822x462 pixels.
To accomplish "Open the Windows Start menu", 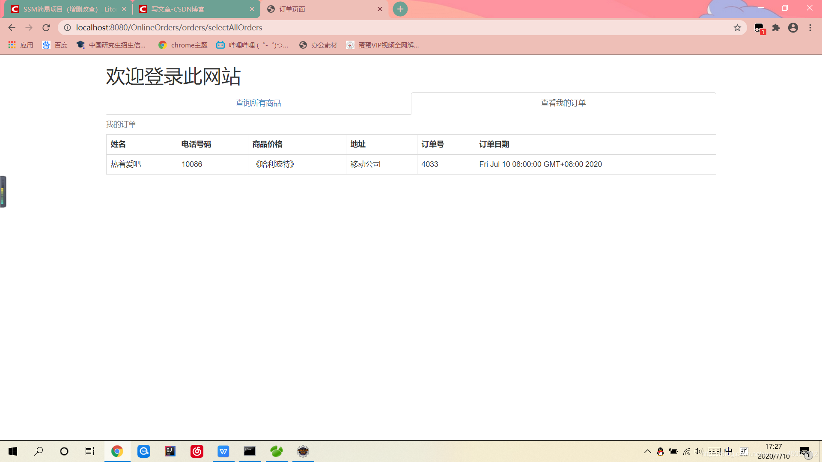I will point(13,451).
